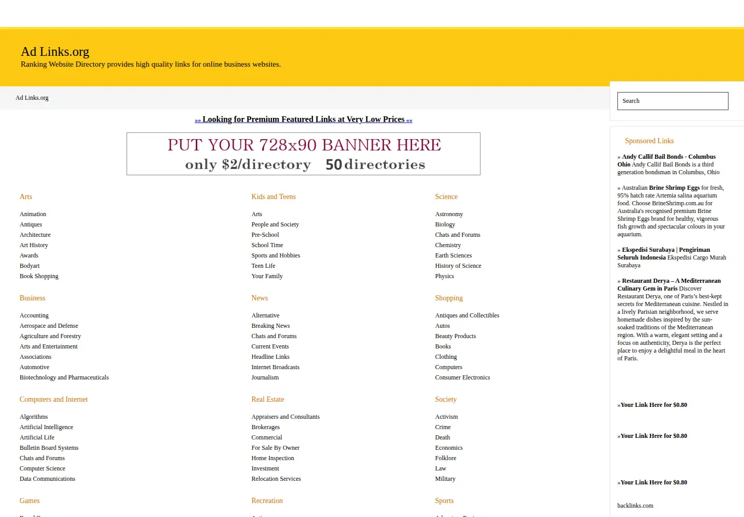The image size is (744, 517).
Task: Select the For Sale By Owner link
Action: (275, 448)
